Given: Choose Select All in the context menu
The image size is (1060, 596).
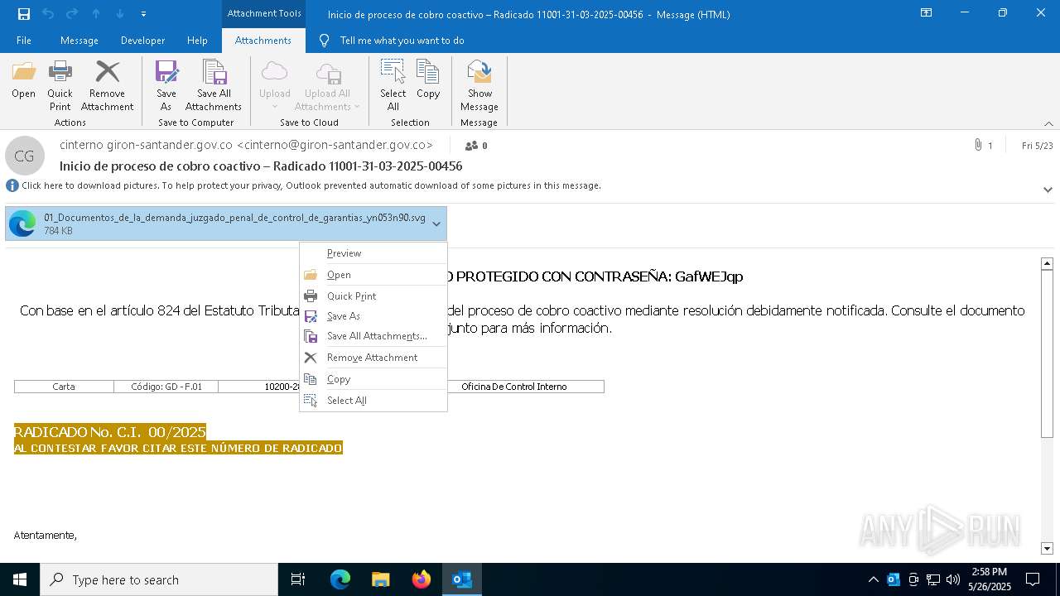Looking at the screenshot, I should pos(373,401).
